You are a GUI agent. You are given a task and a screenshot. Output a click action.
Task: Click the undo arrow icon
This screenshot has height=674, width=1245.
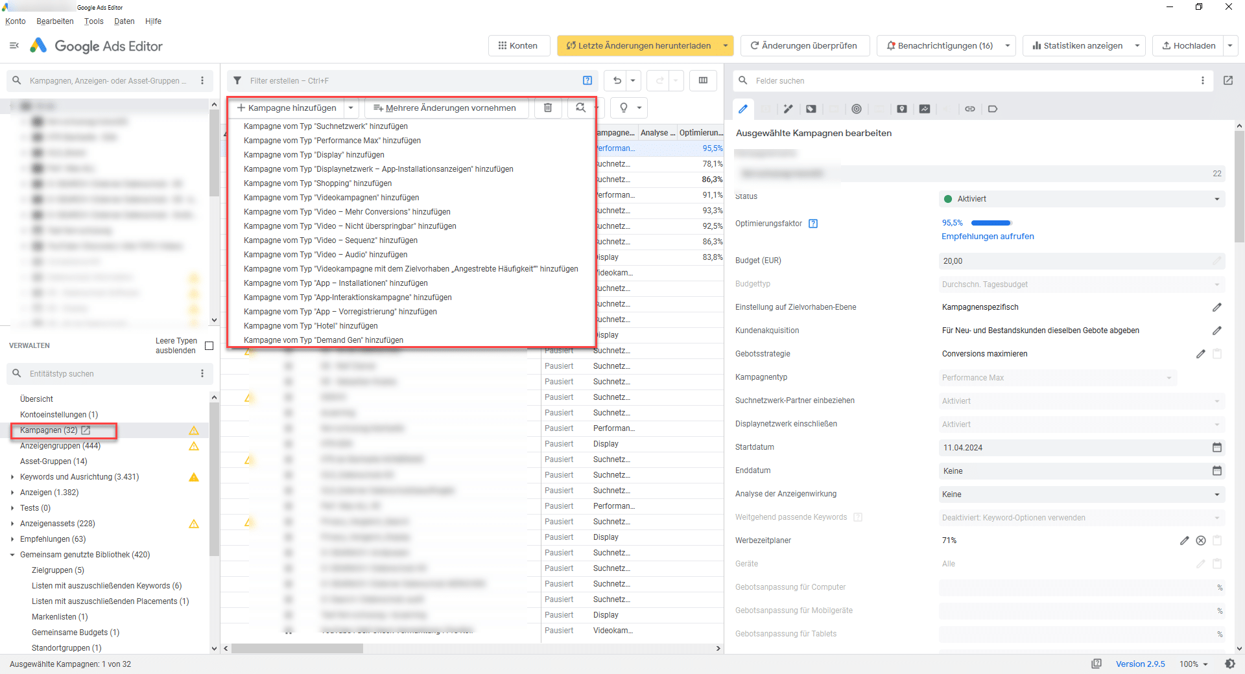(x=617, y=80)
